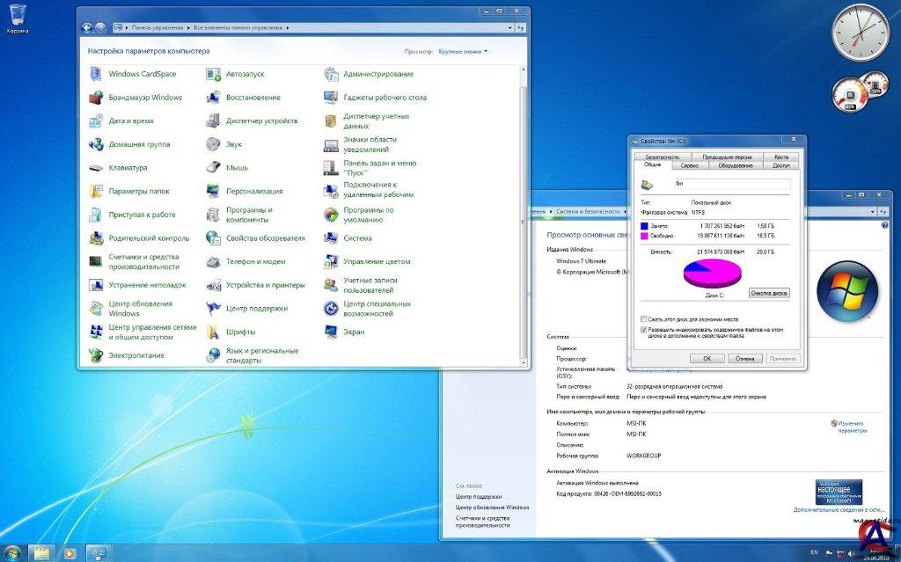Open Счетчики и средства производительности sidebar link
Screen dimensions: 901x562
coord(483,522)
